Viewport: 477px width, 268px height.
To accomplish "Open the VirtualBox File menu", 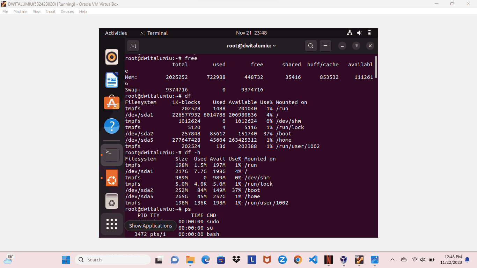I will 5,12.
